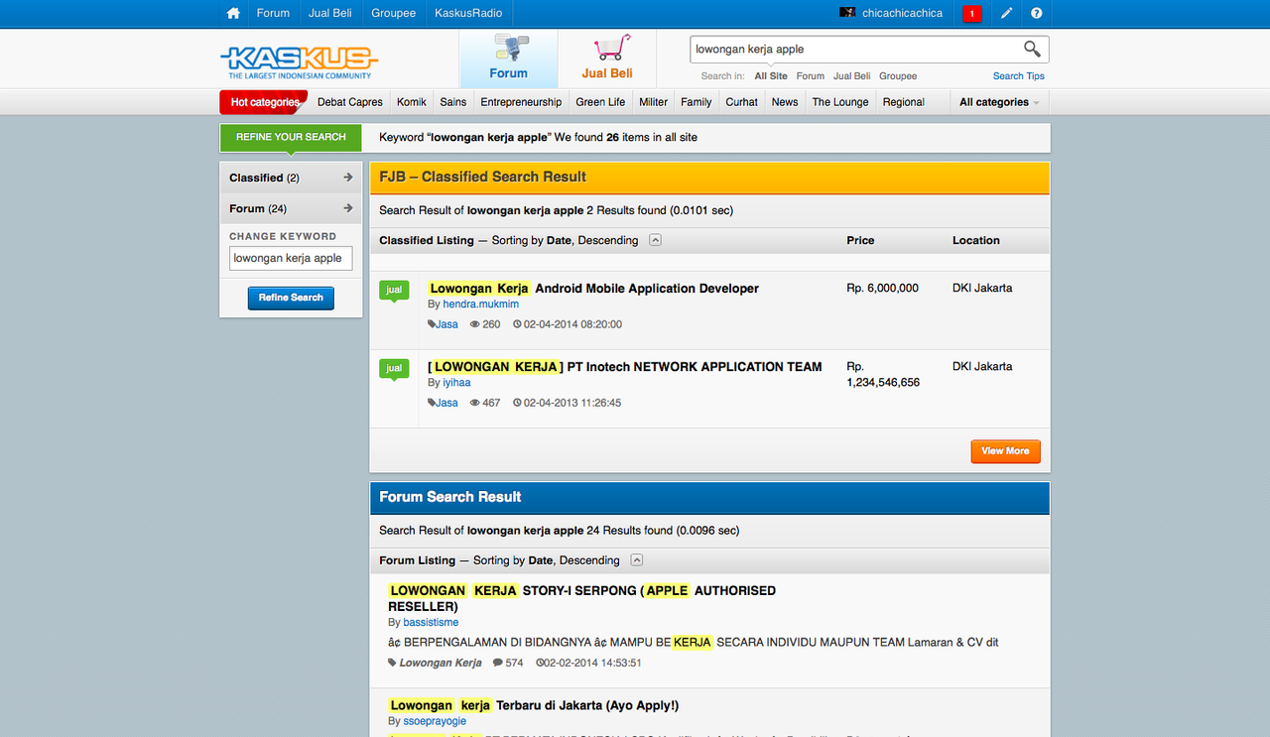Click the pencil compose icon
Screen dimensions: 1270x737
pos(1006,13)
